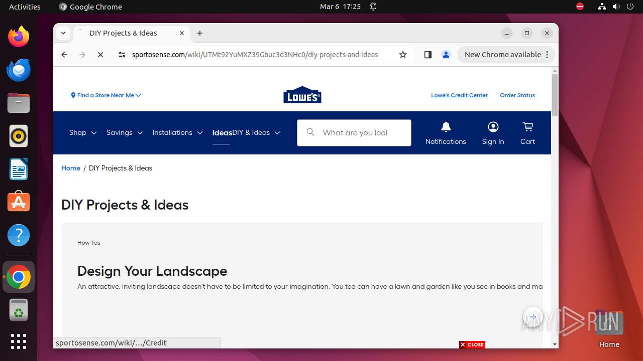Open Firefox from the dock
Image resolution: width=643 pixels, height=361 pixels.
[x=19, y=37]
